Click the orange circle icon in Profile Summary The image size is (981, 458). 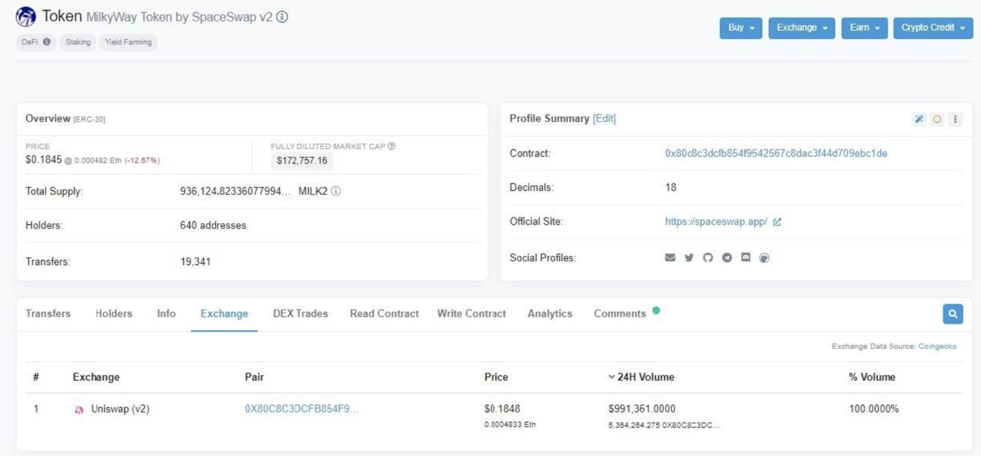pyautogui.click(x=937, y=119)
